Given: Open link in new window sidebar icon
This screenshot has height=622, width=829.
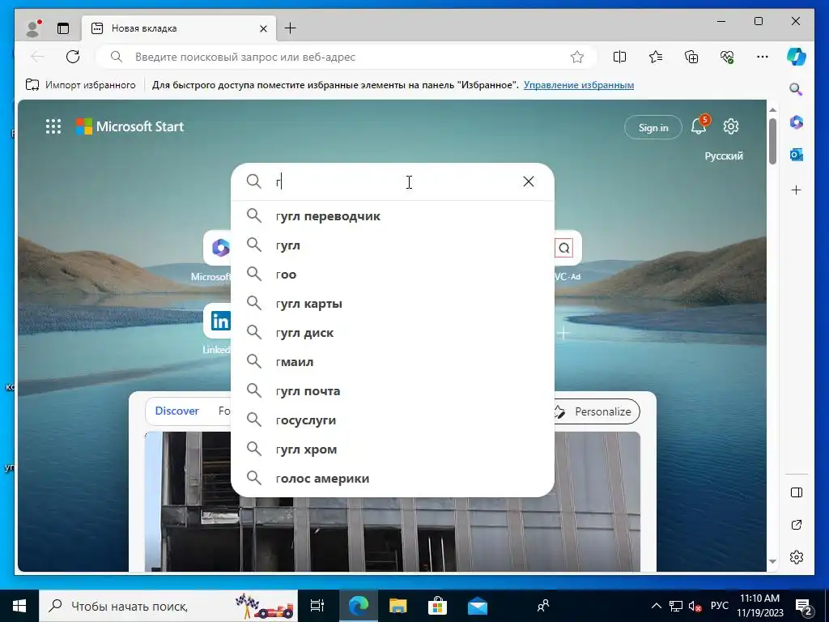Looking at the screenshot, I should point(797,525).
